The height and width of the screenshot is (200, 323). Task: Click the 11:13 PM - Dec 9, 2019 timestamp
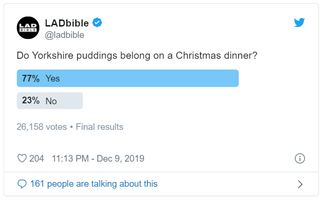[98, 158]
